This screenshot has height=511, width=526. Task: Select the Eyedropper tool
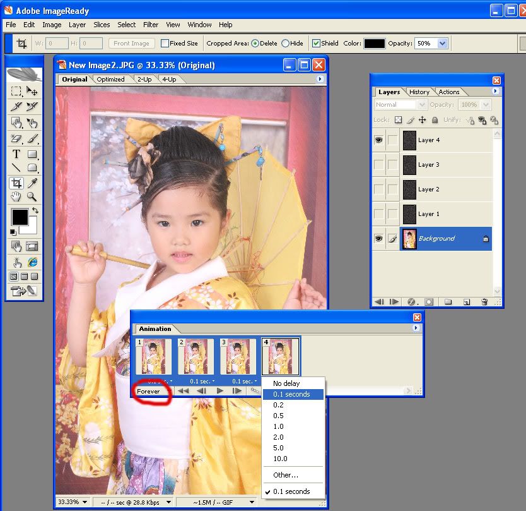[32, 183]
